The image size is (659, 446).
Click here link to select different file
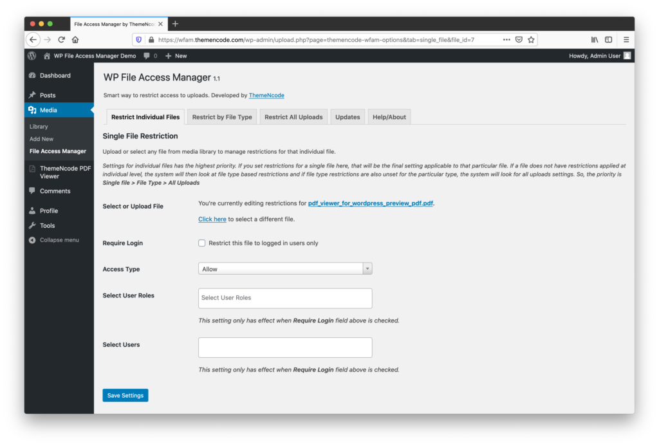click(212, 219)
